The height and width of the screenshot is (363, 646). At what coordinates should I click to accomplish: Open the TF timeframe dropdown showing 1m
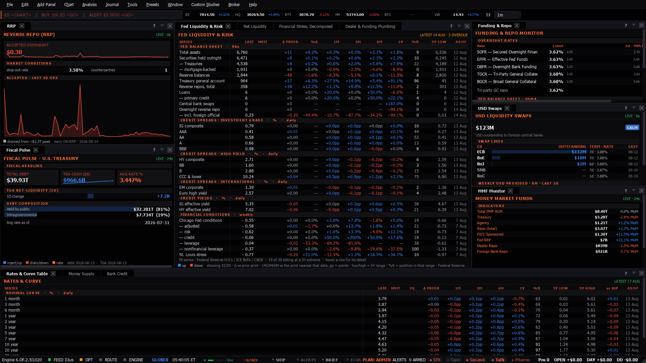[x=508, y=15]
